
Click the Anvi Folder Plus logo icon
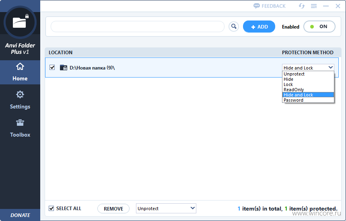click(20, 23)
